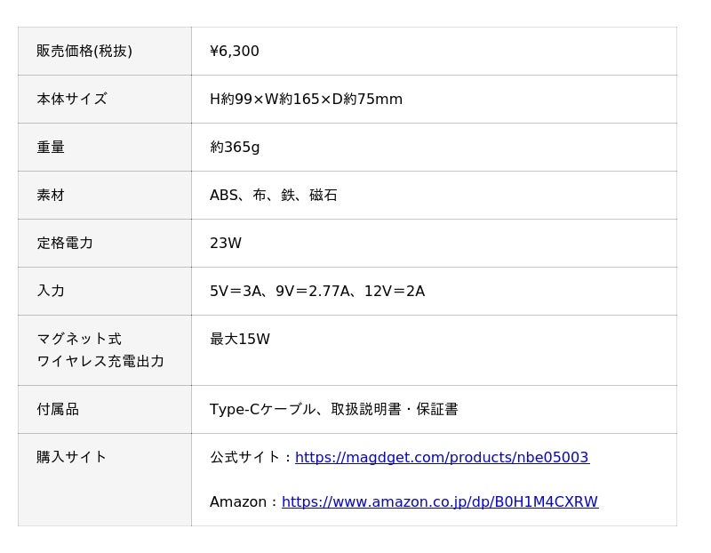Screen dimensions: 711x553
Task: Click the 公式サイト label text
Action: pyautogui.click(x=245, y=457)
